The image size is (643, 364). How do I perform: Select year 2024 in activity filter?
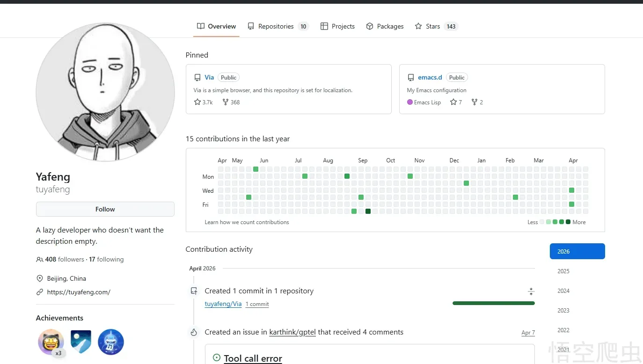coord(563,291)
